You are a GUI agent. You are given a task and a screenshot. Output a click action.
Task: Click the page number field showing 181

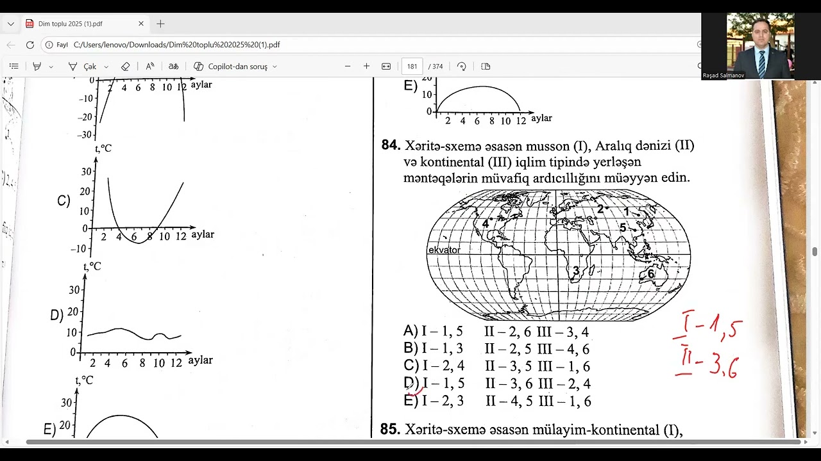click(412, 66)
